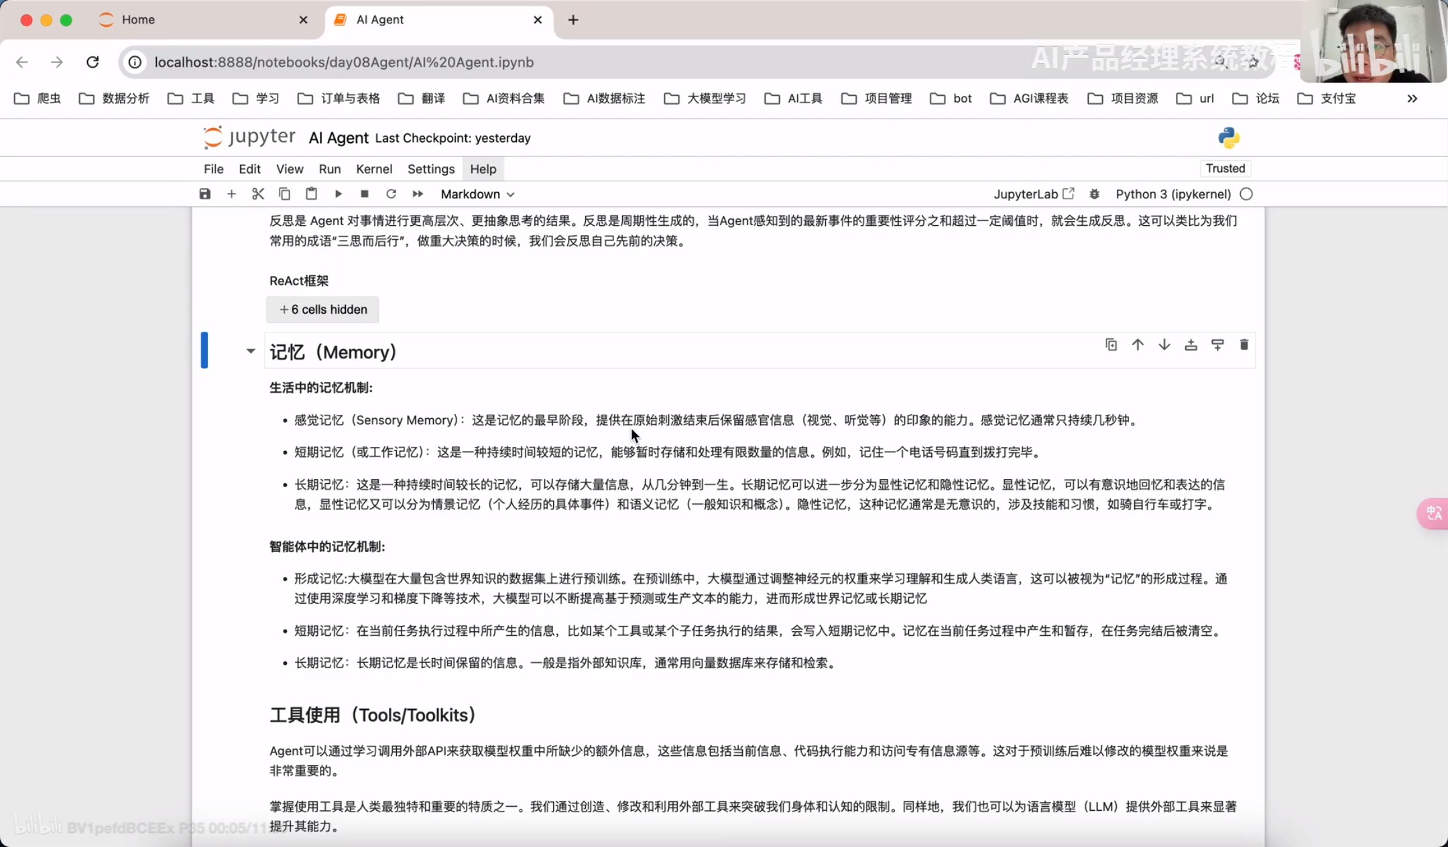
Task: Open the debugger with the bug icon
Action: pyautogui.click(x=1094, y=194)
